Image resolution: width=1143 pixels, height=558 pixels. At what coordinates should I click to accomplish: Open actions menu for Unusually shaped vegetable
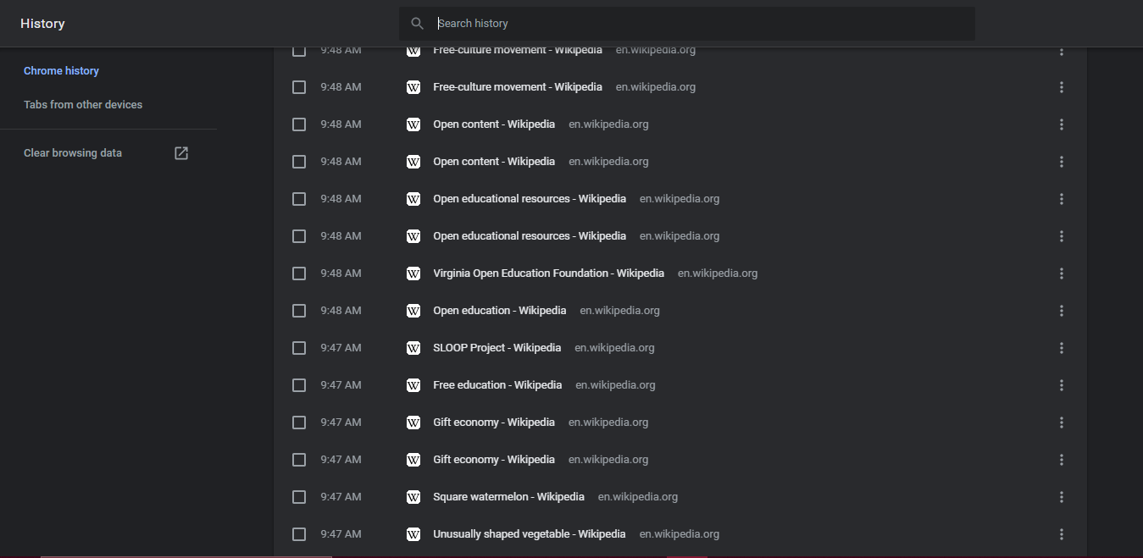pyautogui.click(x=1062, y=534)
